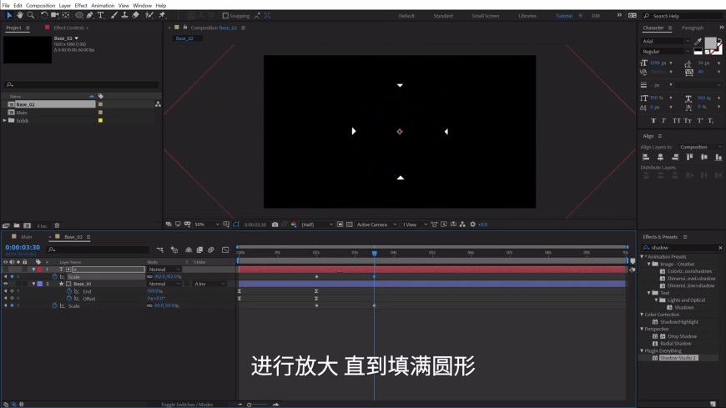Select the Ellipse shape tool
Image resolution: width=726 pixels, height=408 pixels.
[x=79, y=15]
